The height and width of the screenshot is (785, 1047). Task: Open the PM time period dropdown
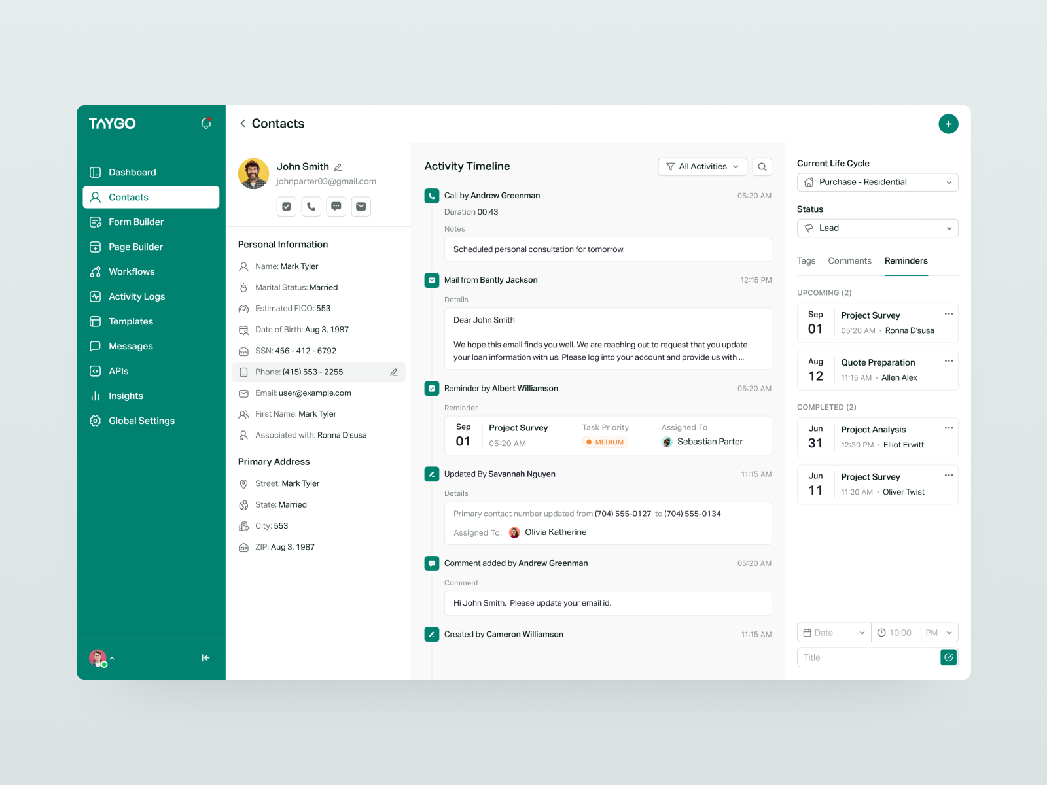pos(939,633)
